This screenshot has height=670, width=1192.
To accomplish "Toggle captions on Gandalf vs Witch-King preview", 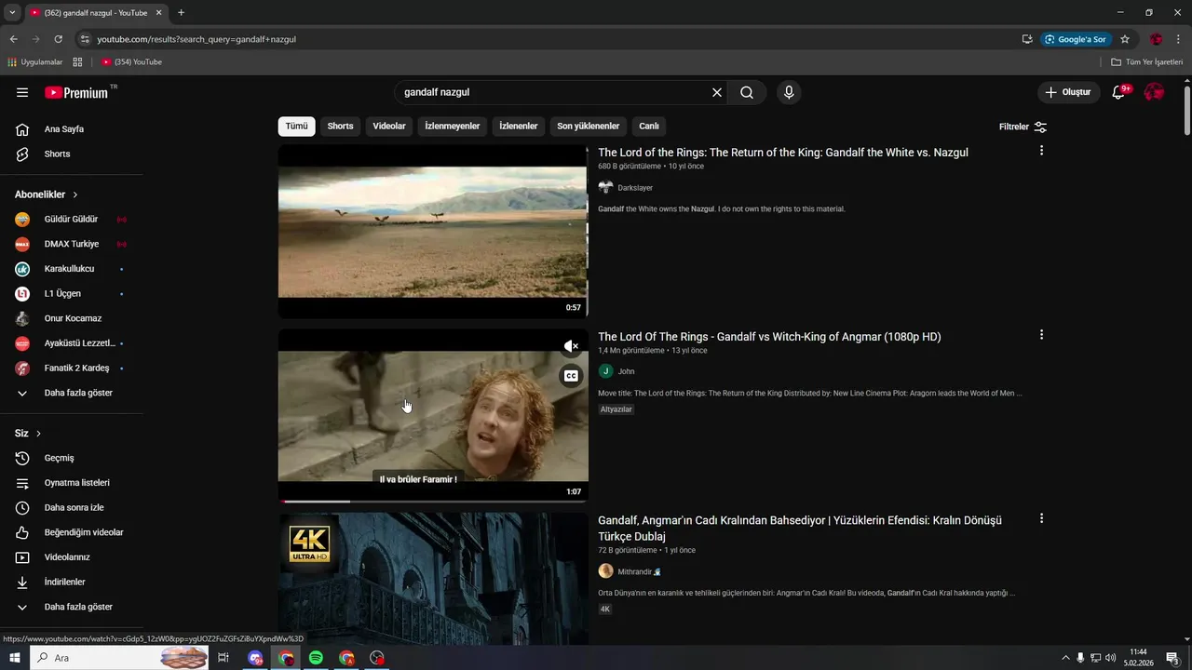I will [x=571, y=376].
